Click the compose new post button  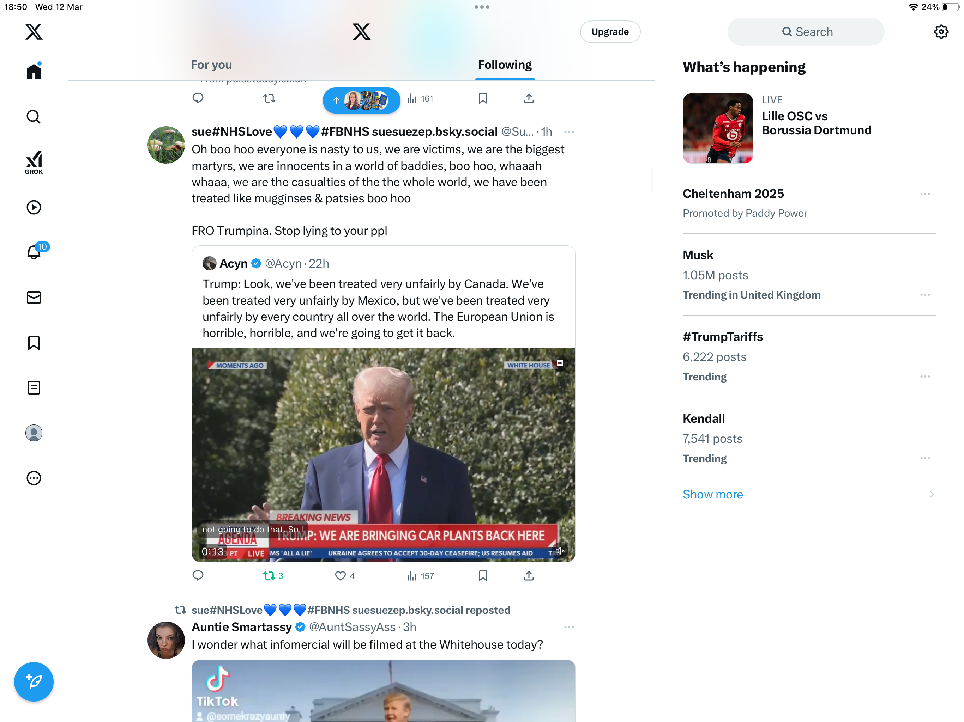click(34, 681)
